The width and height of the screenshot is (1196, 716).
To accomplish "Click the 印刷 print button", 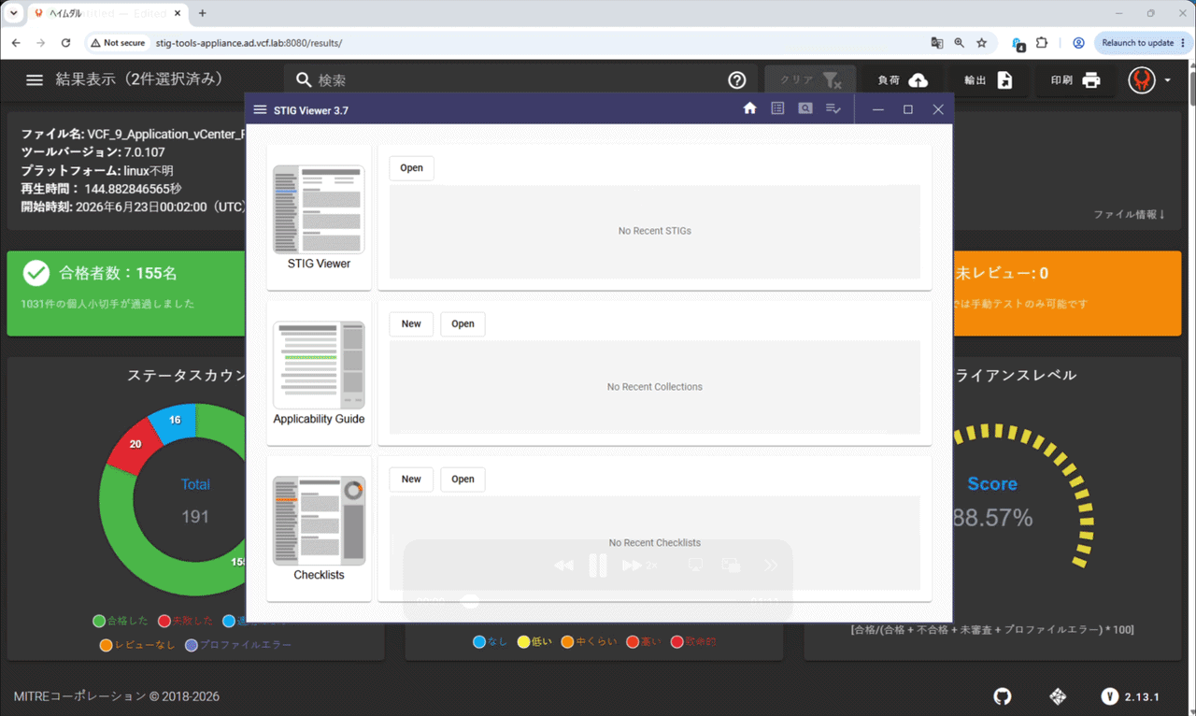I will tap(1075, 80).
